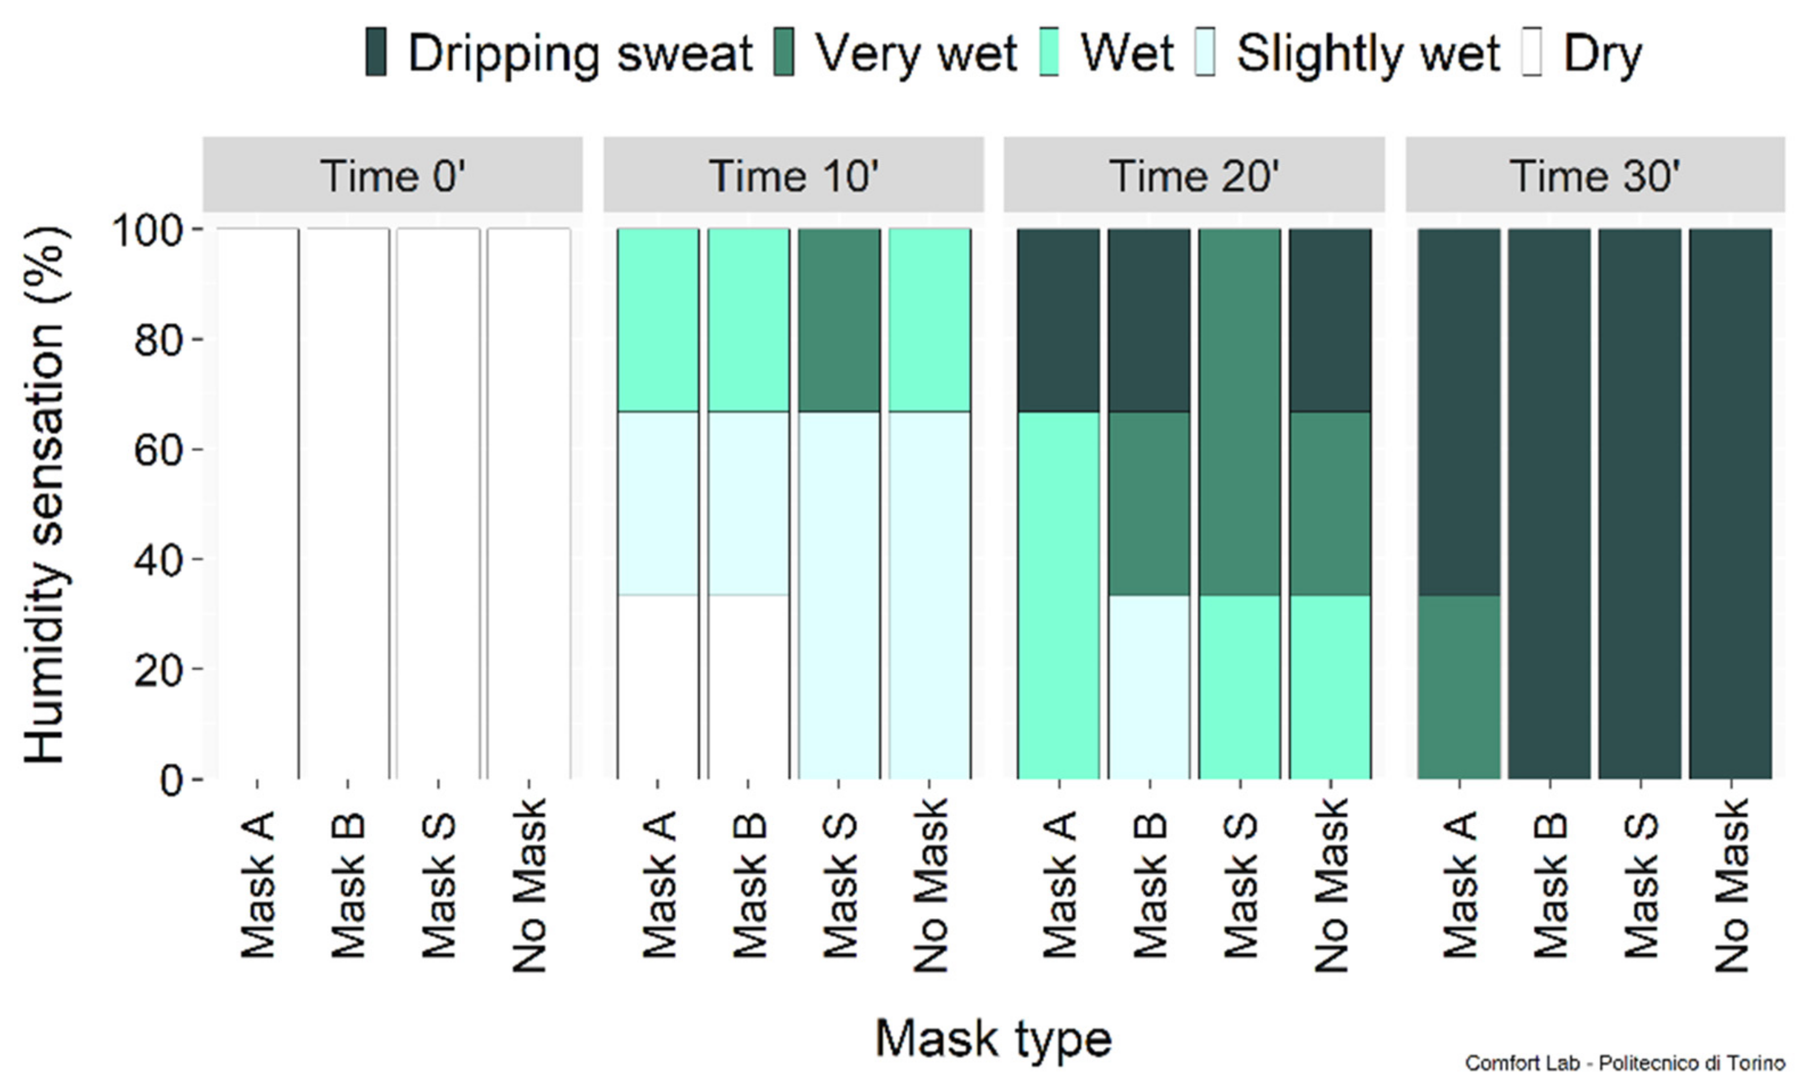Click the Mask A bar in Time 30'
The height and width of the screenshot is (1085, 1811).
point(1460,503)
